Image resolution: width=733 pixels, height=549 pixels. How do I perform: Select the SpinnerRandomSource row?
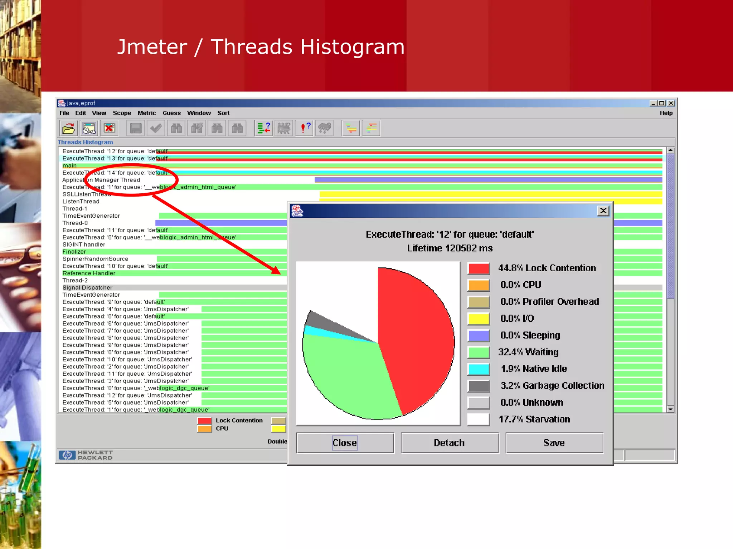point(173,259)
